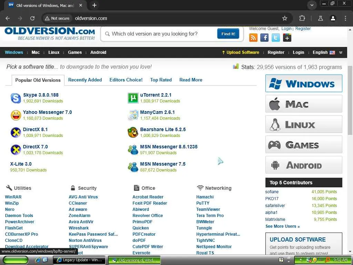353x265 pixels.
Task: Click the Yahoo Messenger smiley icon
Action: click(16, 115)
